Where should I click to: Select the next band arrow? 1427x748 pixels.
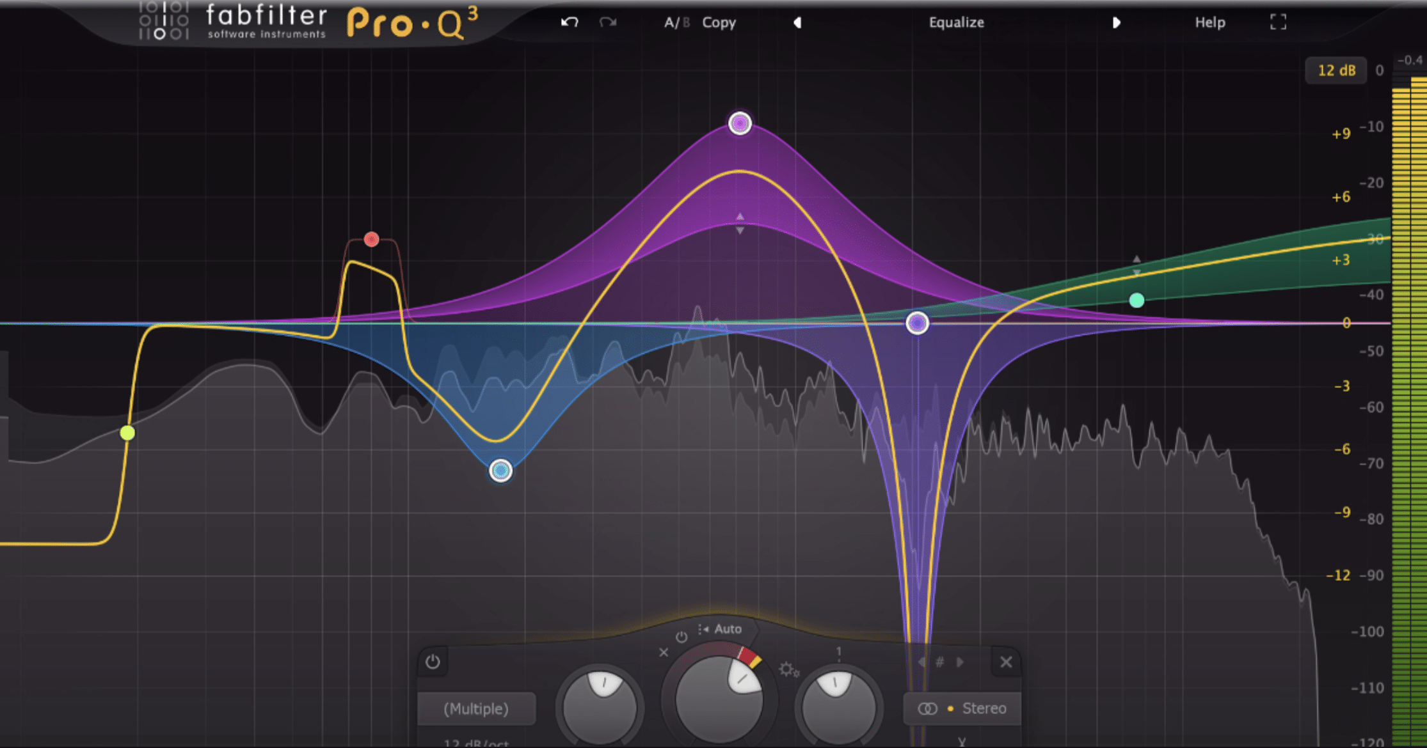point(960,662)
